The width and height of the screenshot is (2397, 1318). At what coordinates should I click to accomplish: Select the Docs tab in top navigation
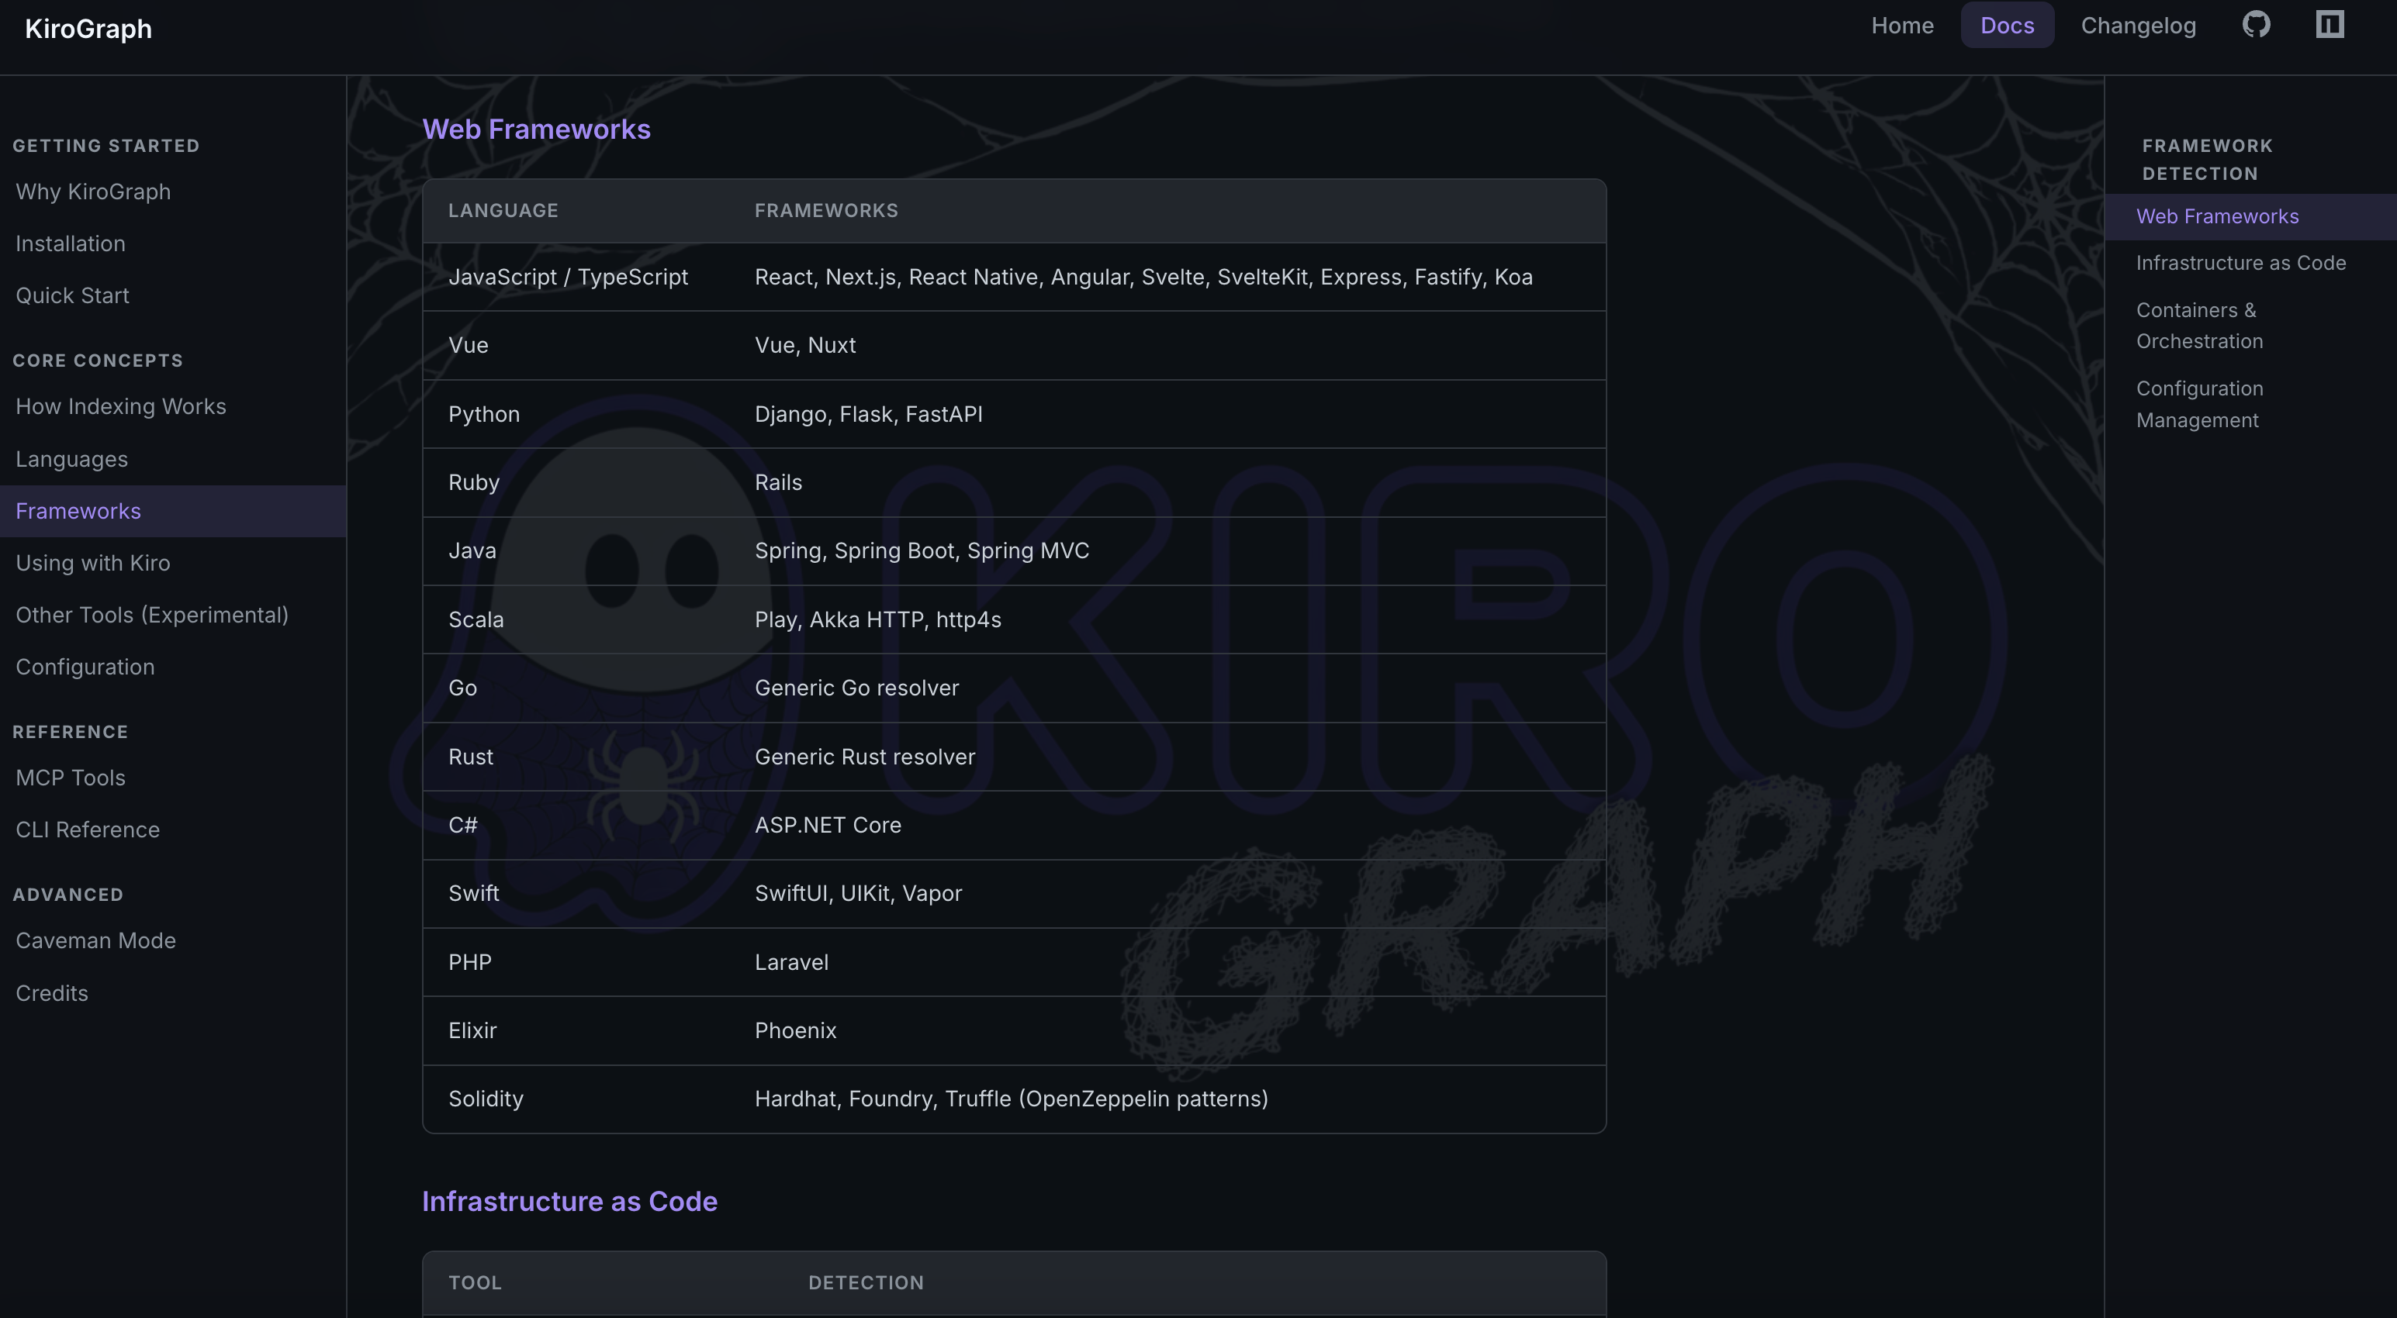coord(2007,25)
